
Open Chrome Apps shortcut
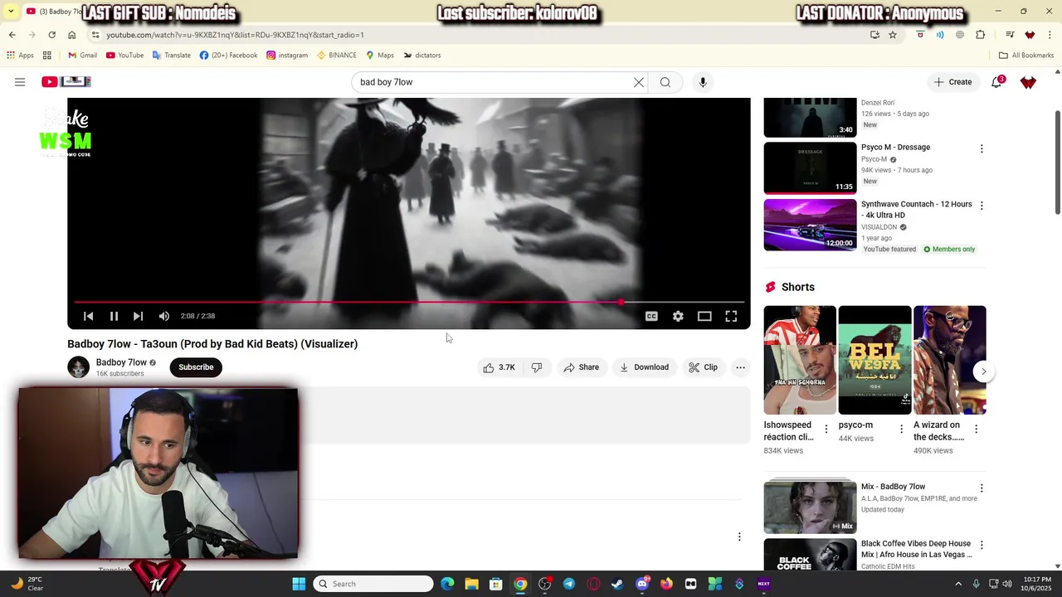pyautogui.click(x=20, y=56)
